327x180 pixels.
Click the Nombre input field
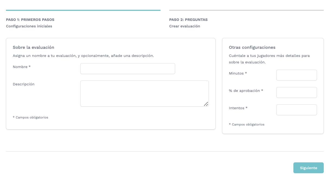coord(127,69)
